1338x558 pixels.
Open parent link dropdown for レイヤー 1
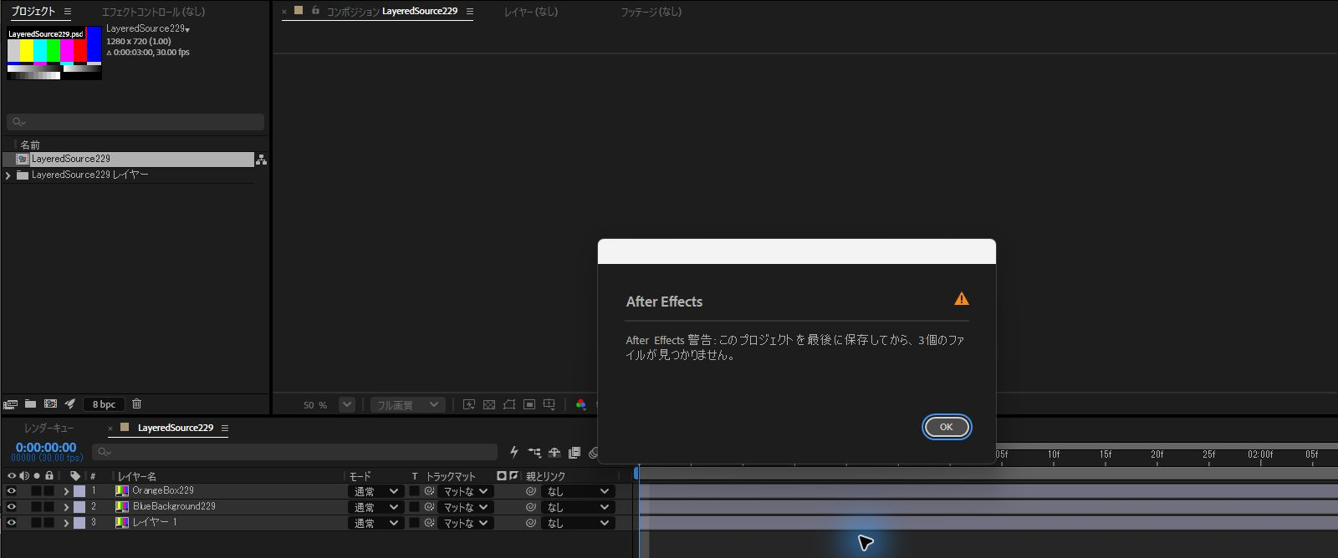(578, 523)
